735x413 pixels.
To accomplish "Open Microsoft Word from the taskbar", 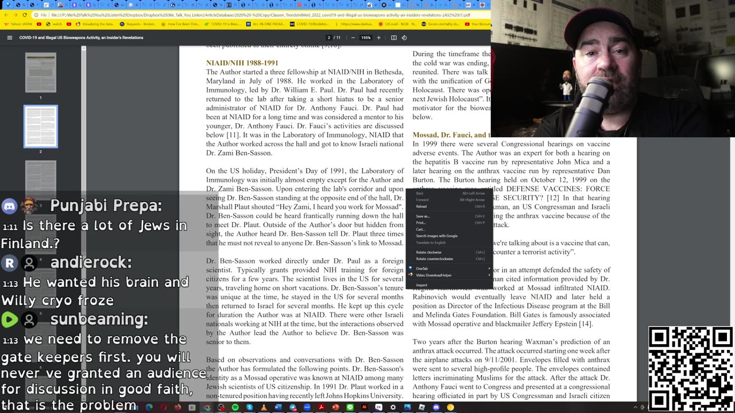I will tap(278, 407).
